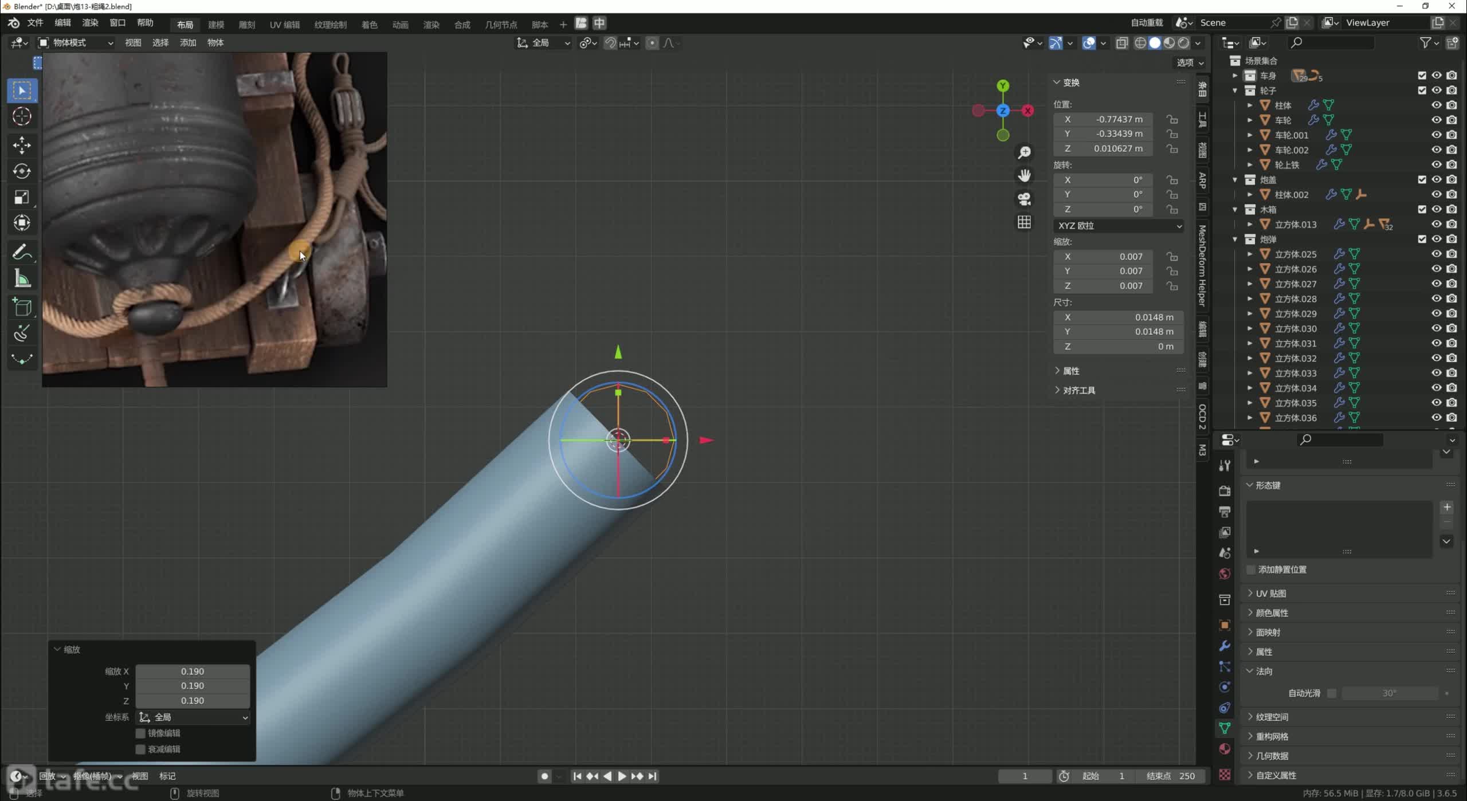1467x801 pixels.
Task: Open the 全局 transform orientation dropdown
Action: [543, 43]
